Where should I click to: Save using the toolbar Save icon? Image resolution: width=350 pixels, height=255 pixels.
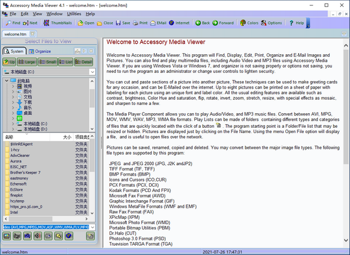pos(123,23)
